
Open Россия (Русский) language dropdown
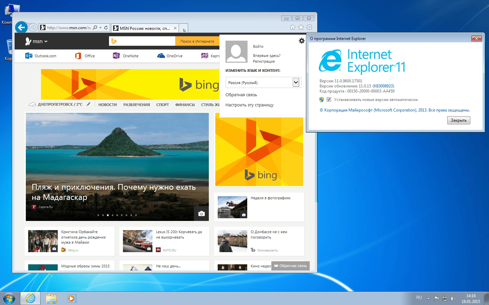263,82
